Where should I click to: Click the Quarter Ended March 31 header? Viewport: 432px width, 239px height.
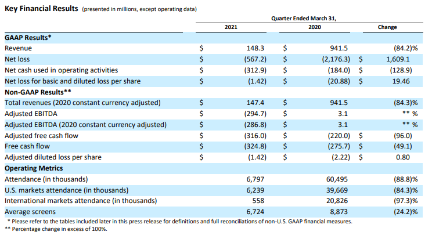coord(304,19)
